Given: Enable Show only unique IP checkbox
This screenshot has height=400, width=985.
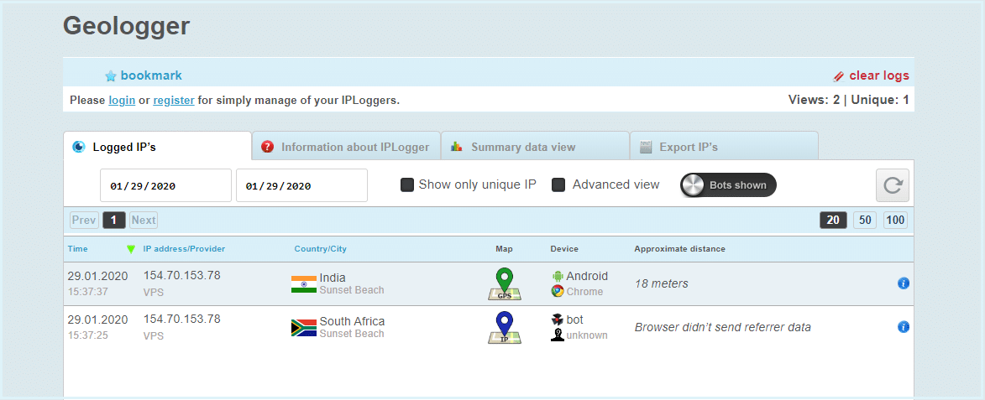Looking at the screenshot, I should point(407,185).
